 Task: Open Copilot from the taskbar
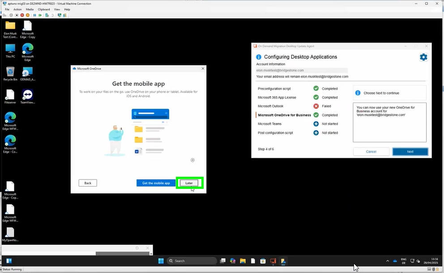[233, 261]
